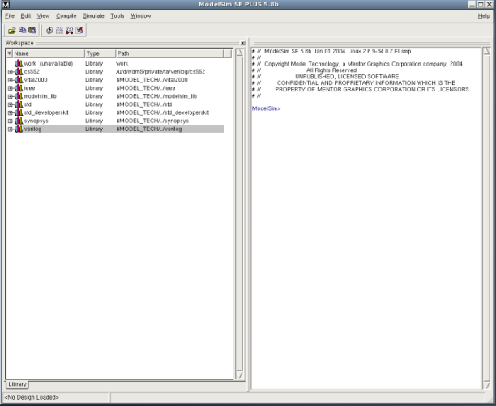Open the Edit menu
The height and width of the screenshot is (406, 496).
pos(26,16)
